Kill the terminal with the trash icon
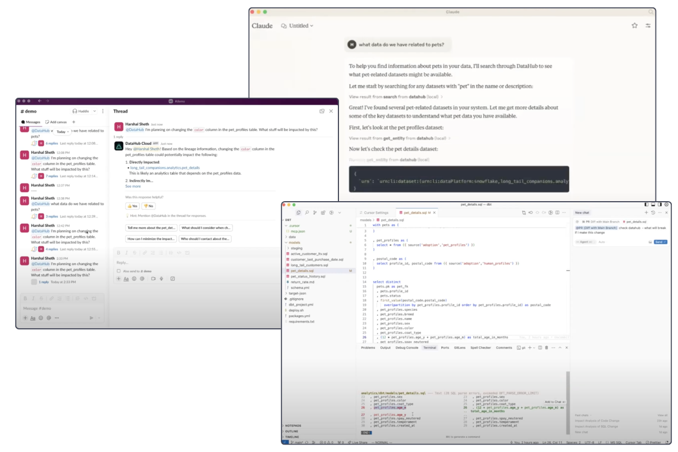This screenshot has width=678, height=452. 547,347
